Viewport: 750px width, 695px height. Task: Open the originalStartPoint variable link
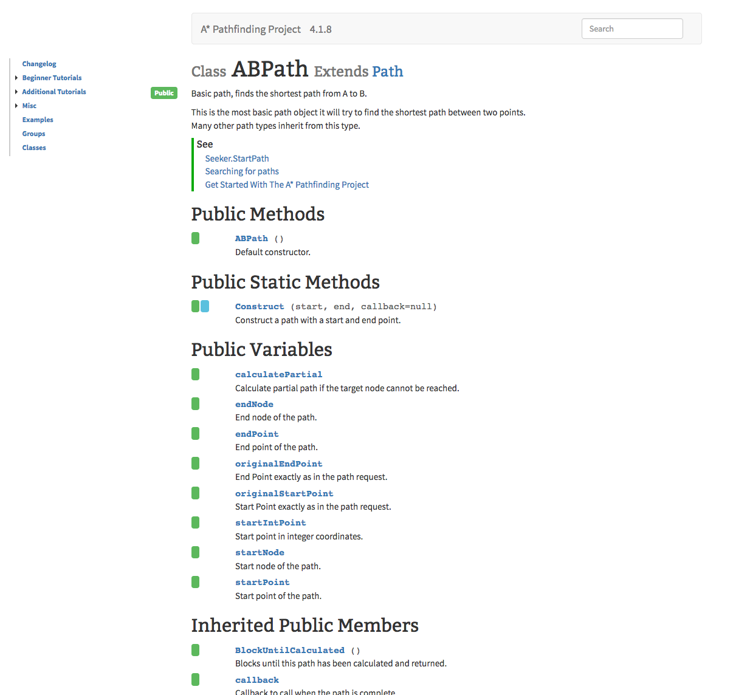284,493
